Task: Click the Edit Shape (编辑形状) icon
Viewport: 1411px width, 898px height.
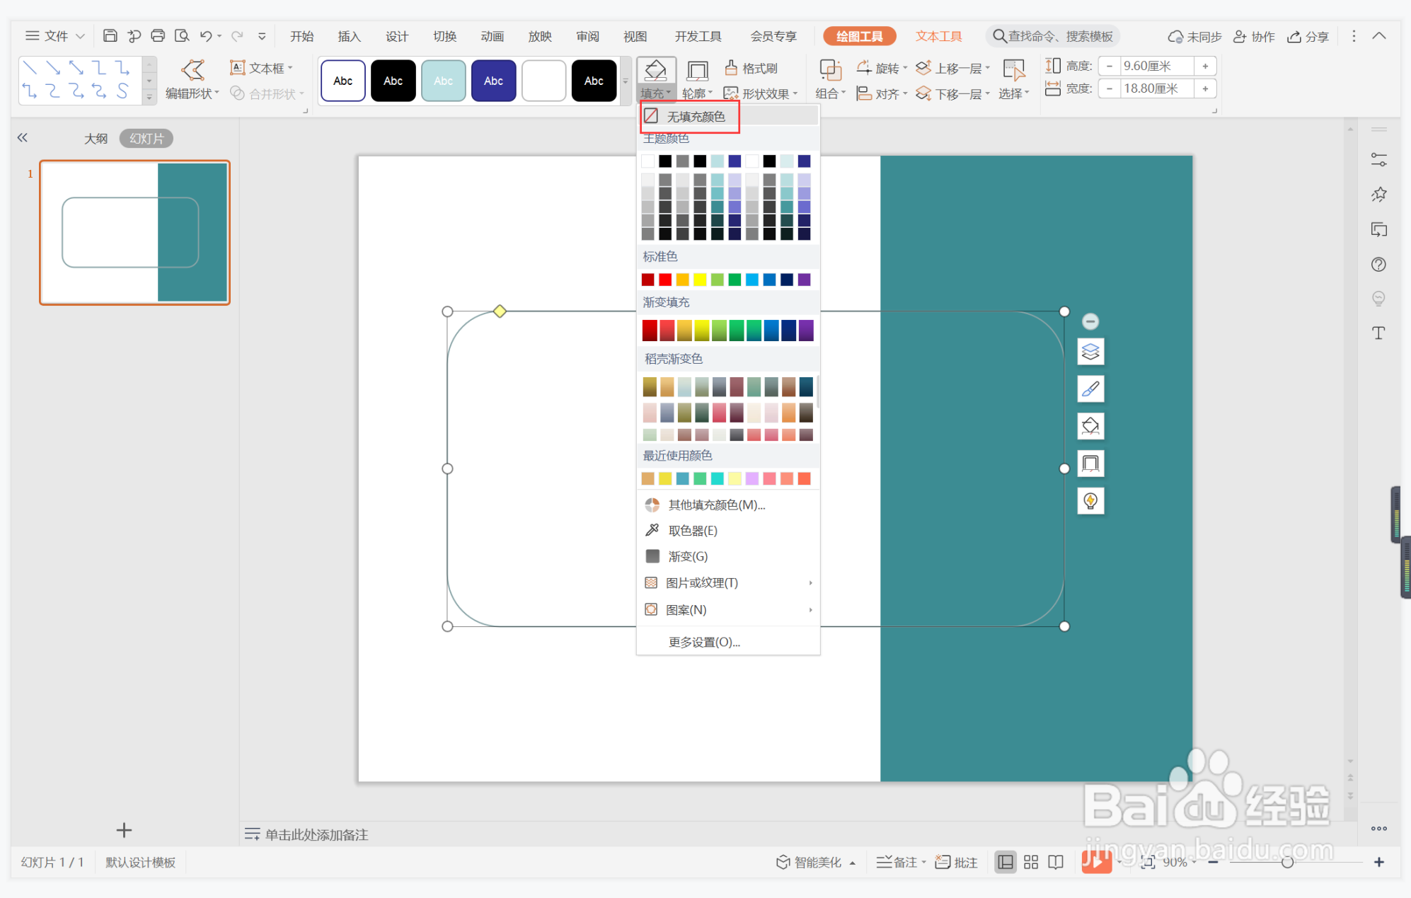Action: point(192,70)
